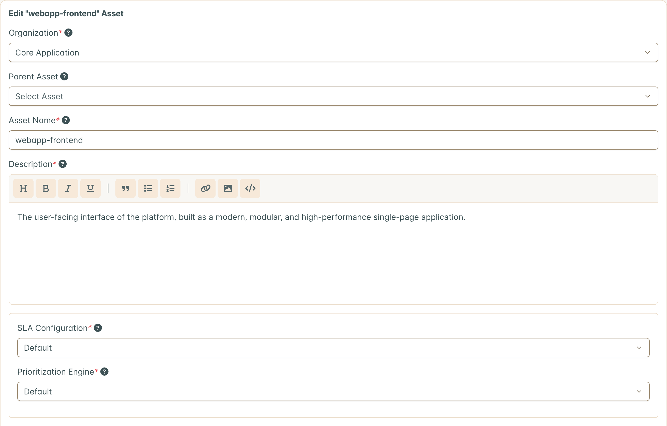
Task: Apply heading format in Description editor
Action: click(x=23, y=188)
